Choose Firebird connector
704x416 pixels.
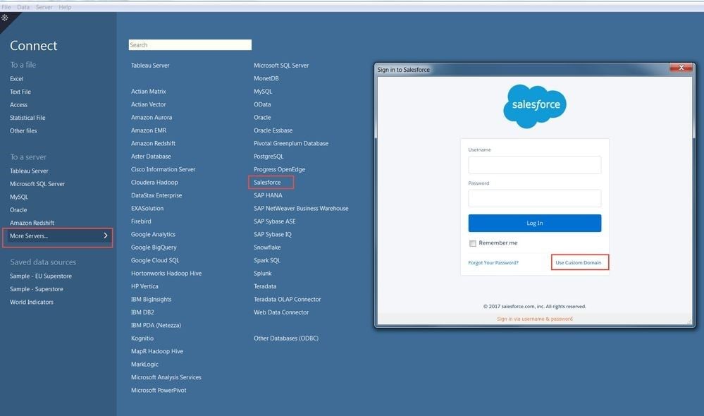coord(141,221)
